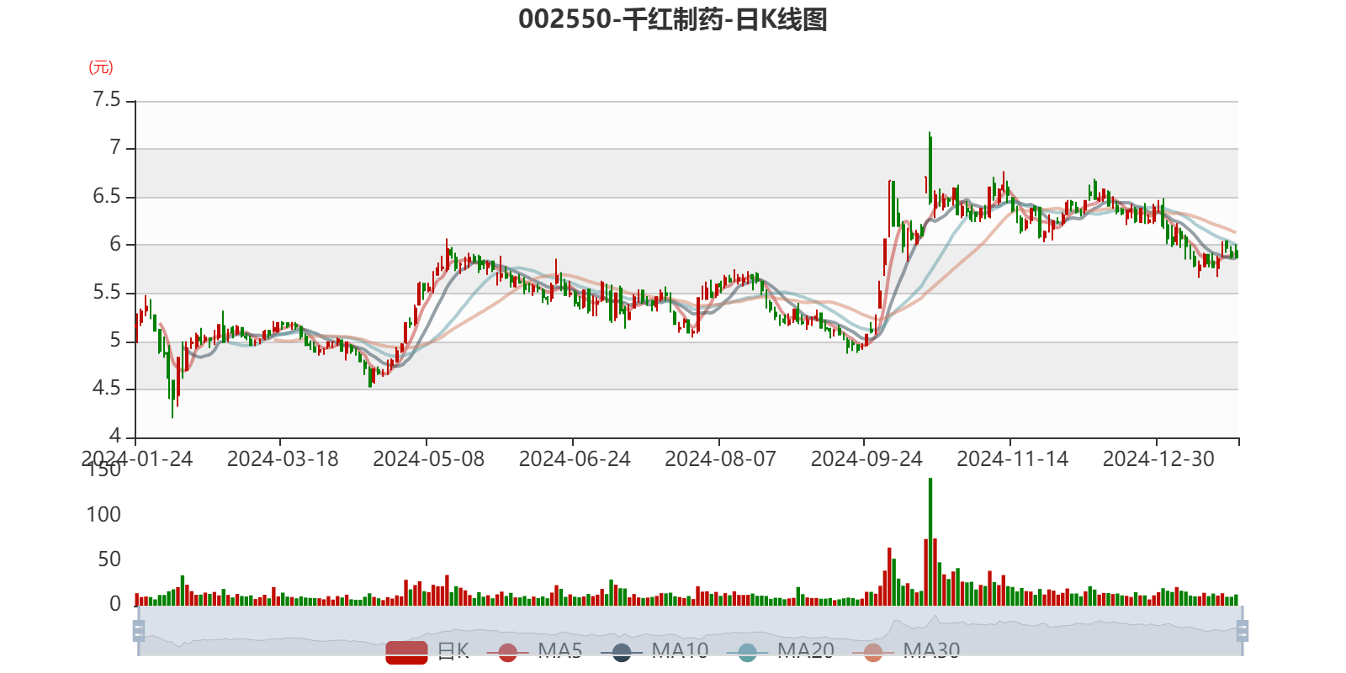The image size is (1346, 673).
Task: Click the 4.5 price axis label
Action: [x=107, y=389]
